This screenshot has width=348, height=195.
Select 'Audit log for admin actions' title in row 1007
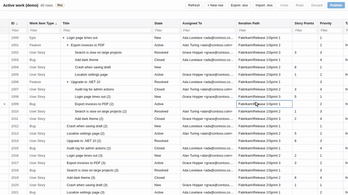point(94,89)
